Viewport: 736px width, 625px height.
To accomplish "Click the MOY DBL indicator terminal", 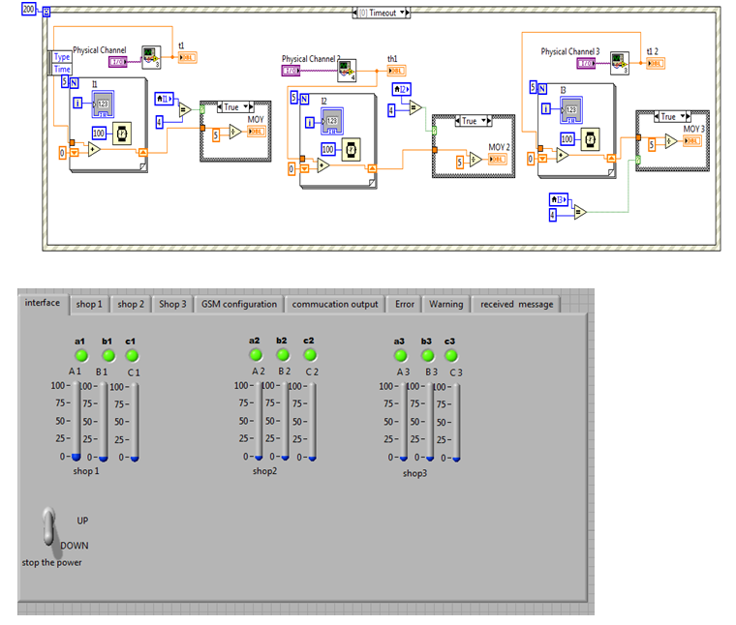I will [x=257, y=132].
